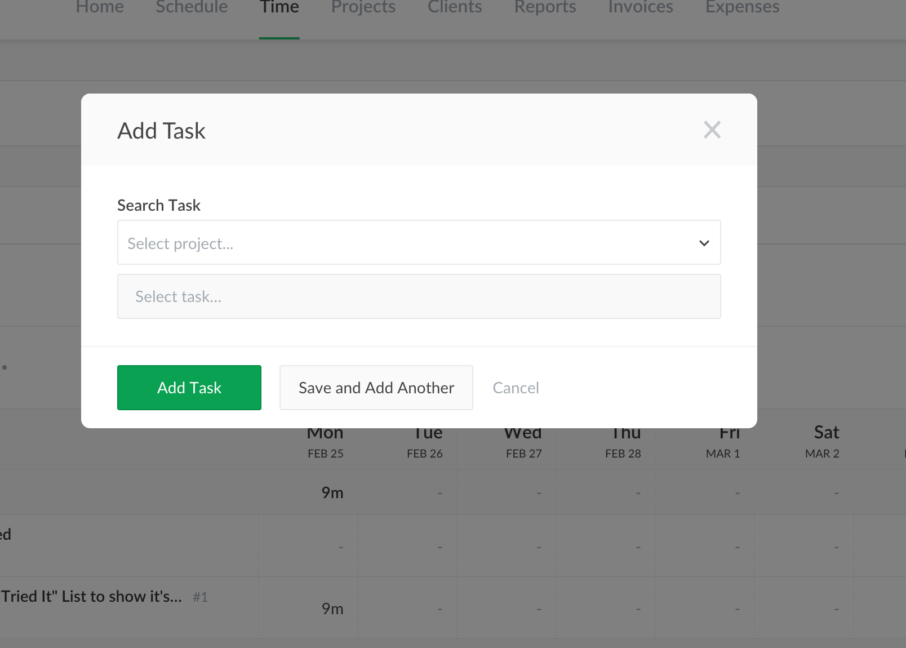Select the FEB 25 date label
The width and height of the screenshot is (906, 648).
pyautogui.click(x=325, y=454)
